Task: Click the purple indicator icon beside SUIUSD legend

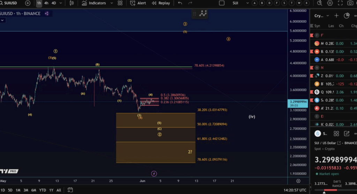Action: point(47,14)
